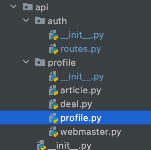Screen dimensions: 151x150
Task: Open webmaster.py file
Action: click(x=91, y=132)
